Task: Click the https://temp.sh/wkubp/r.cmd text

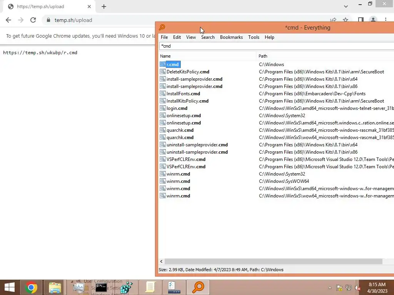Action: 40,53
